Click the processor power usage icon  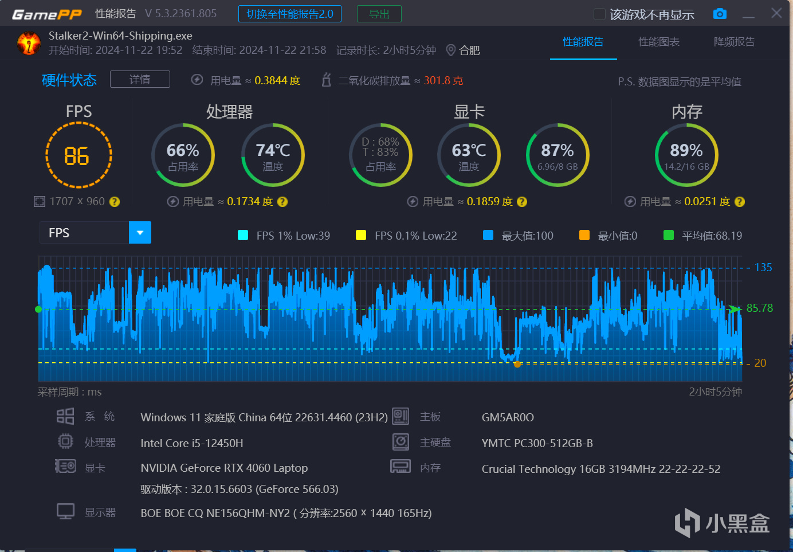pyautogui.click(x=172, y=202)
